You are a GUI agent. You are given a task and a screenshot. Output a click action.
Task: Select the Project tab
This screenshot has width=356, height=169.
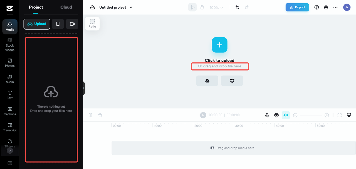(x=36, y=7)
